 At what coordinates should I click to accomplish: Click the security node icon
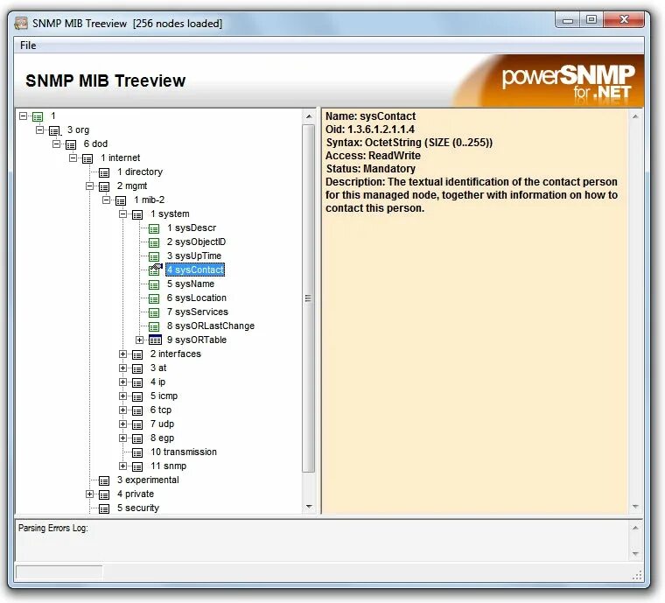tap(104, 508)
